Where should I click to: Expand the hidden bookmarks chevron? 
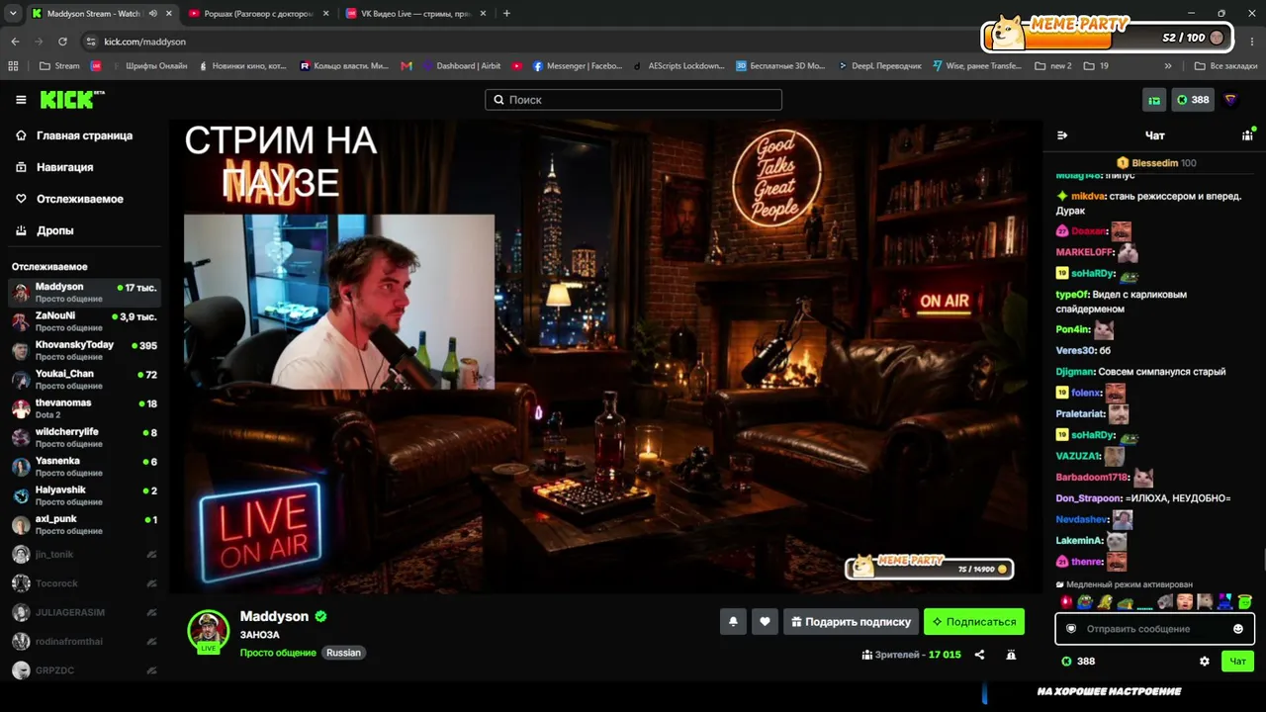(1168, 66)
